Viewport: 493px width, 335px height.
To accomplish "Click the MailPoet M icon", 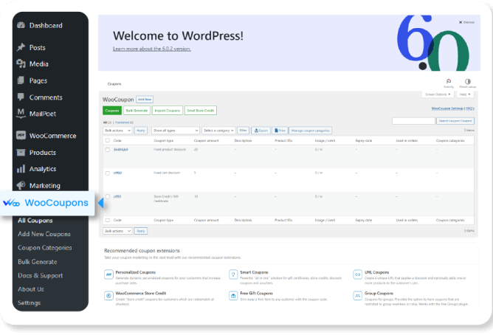I will click(x=21, y=114).
